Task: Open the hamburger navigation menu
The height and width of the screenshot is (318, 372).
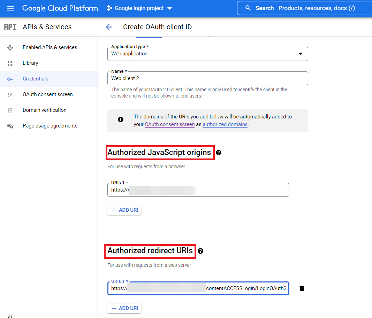Action: tap(10, 8)
